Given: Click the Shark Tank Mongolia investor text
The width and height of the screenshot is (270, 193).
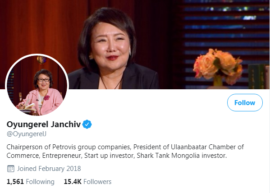Looking at the screenshot, I should click(x=182, y=156).
